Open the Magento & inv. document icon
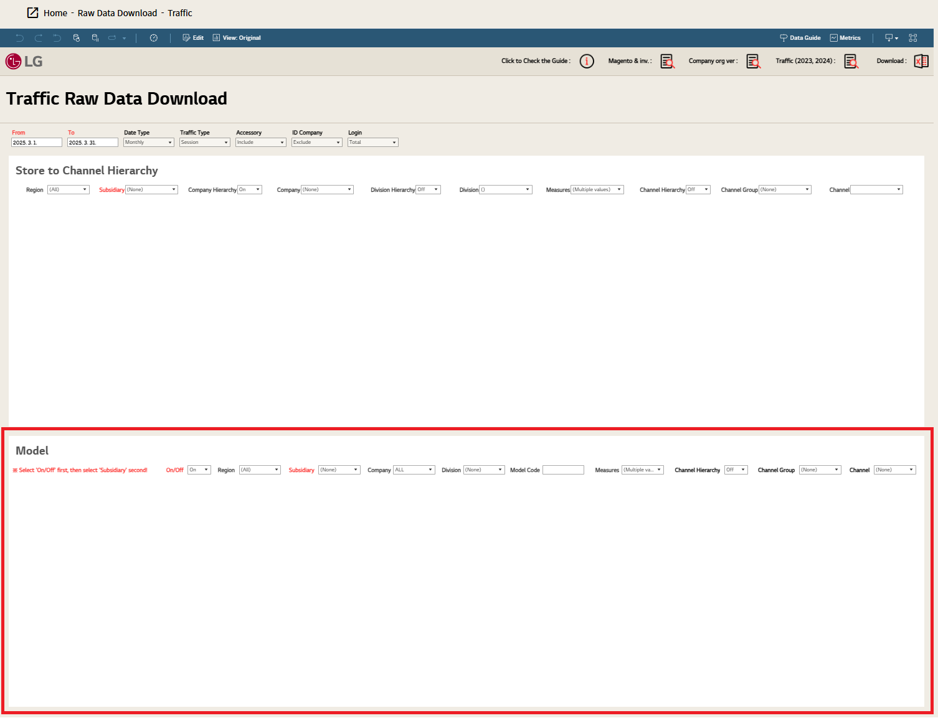 click(667, 61)
